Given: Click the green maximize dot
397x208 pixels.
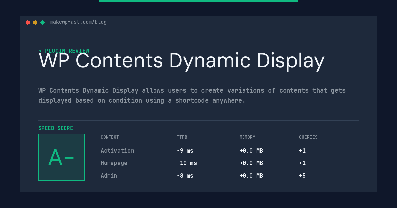Looking at the screenshot, I should coord(42,22).
